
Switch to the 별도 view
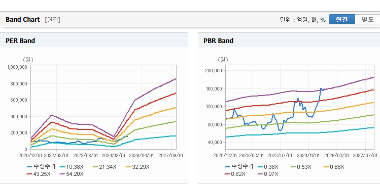tap(367, 20)
